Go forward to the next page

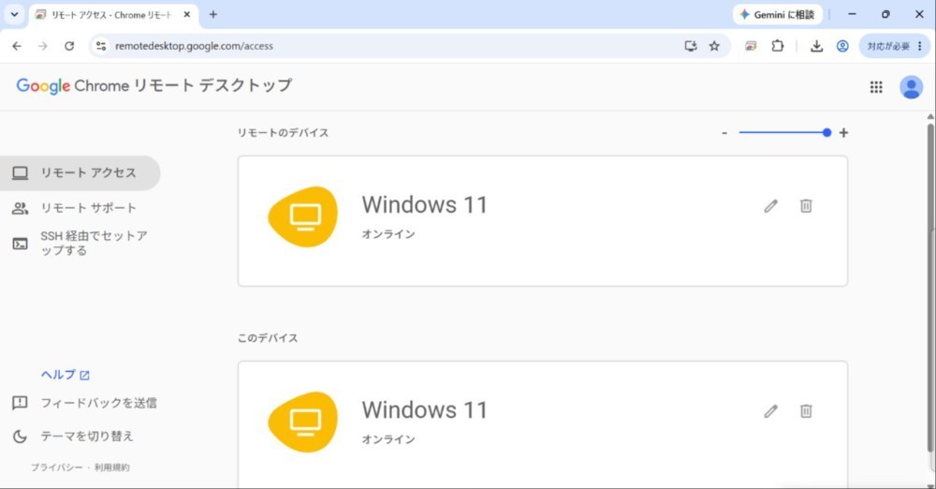(x=42, y=46)
